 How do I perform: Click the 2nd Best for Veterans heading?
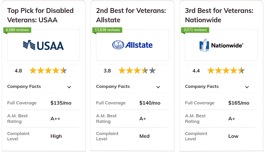[131, 15]
